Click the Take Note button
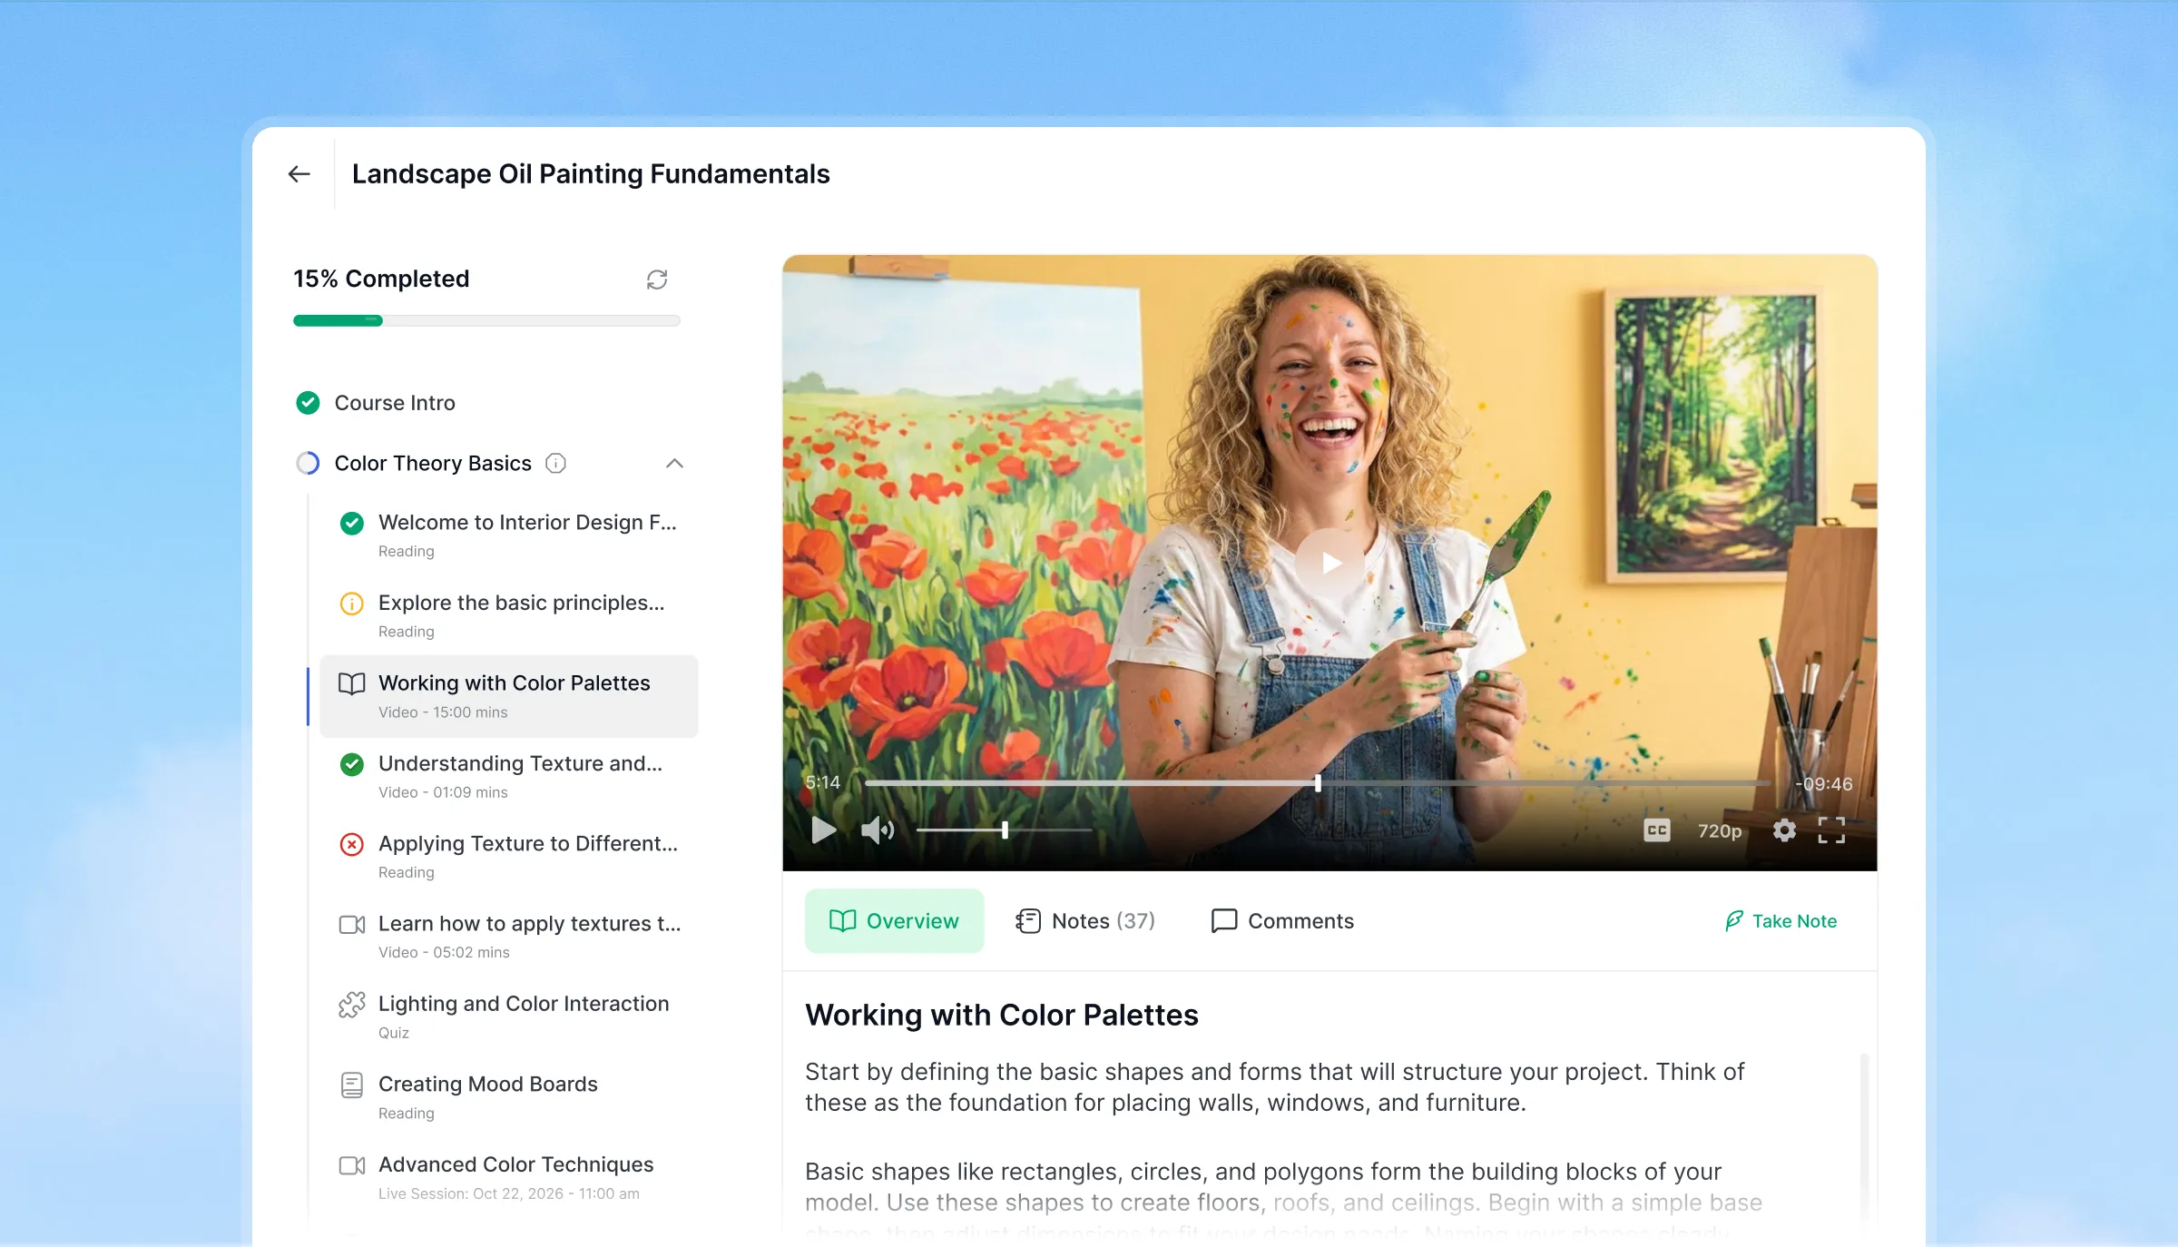This screenshot has height=1247, width=2178. pos(1781,920)
